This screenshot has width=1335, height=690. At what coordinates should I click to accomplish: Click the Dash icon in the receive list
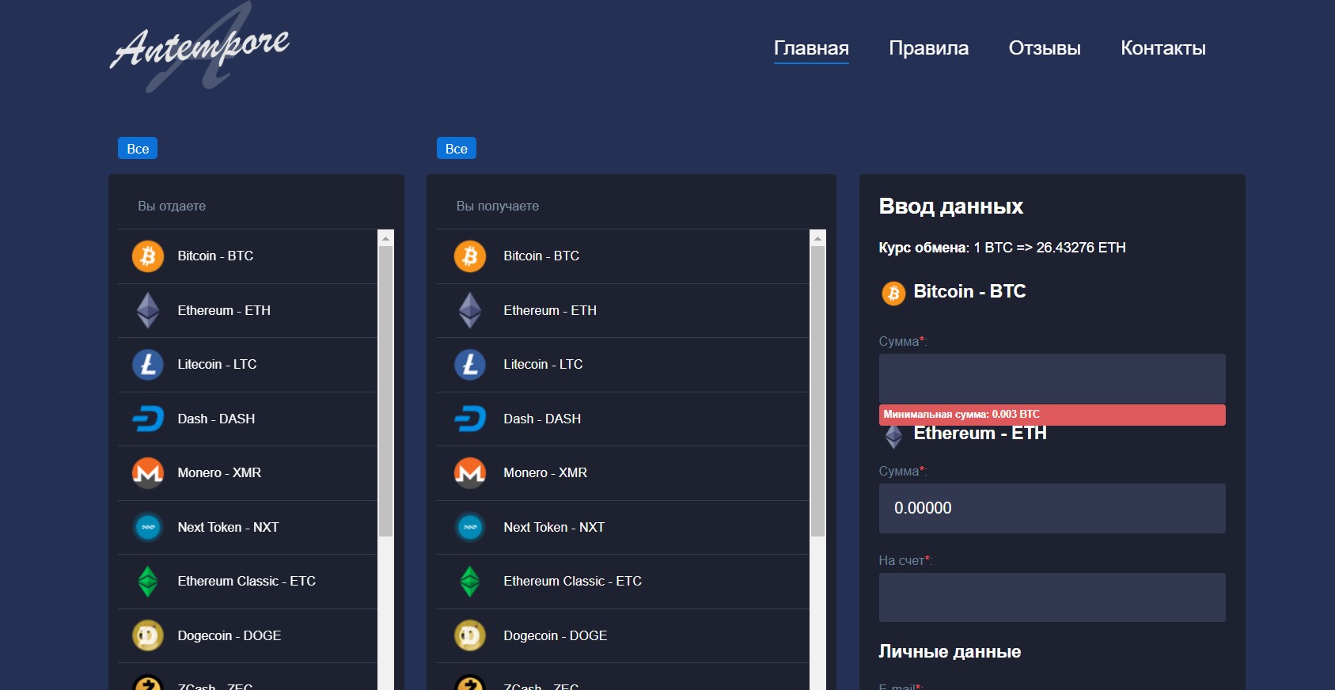470,419
